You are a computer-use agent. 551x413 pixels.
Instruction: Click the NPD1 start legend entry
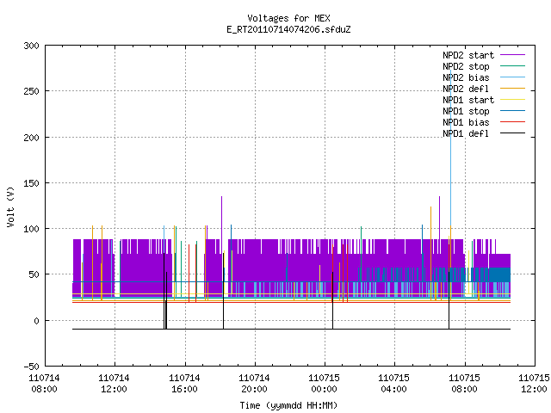coord(468,100)
